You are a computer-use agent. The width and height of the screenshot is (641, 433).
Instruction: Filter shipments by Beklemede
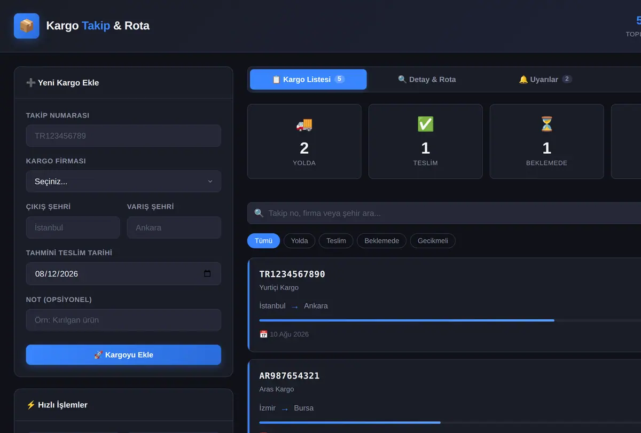click(x=381, y=241)
